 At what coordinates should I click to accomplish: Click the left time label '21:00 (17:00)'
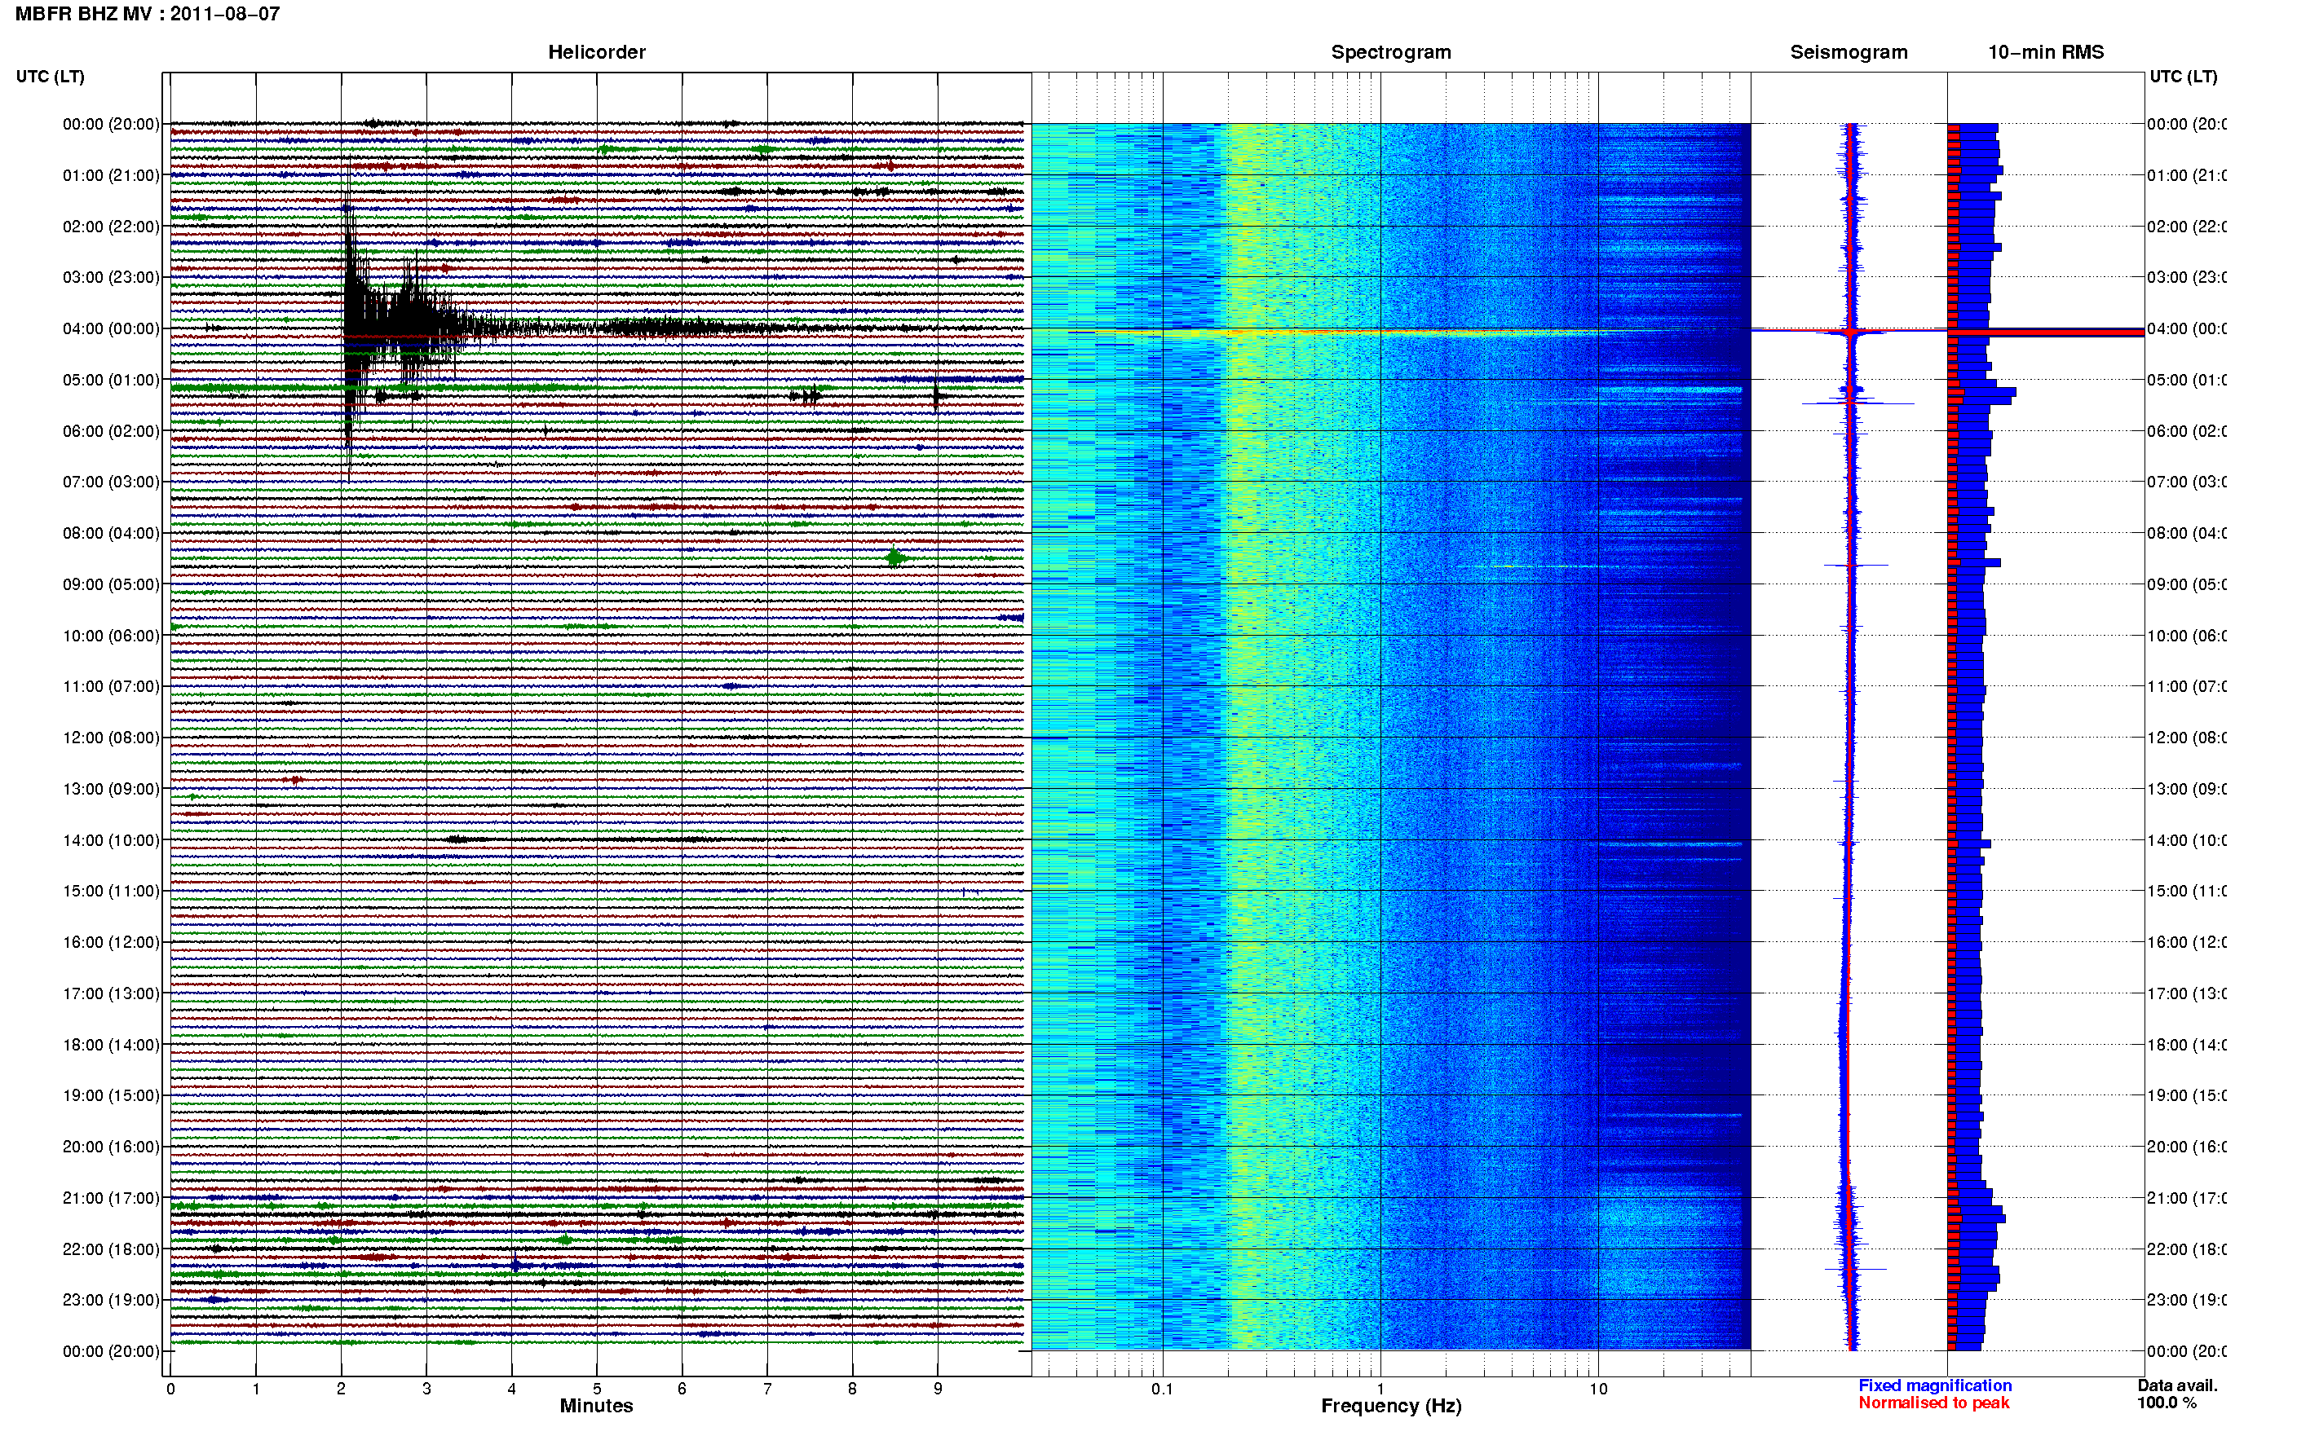click(111, 1198)
